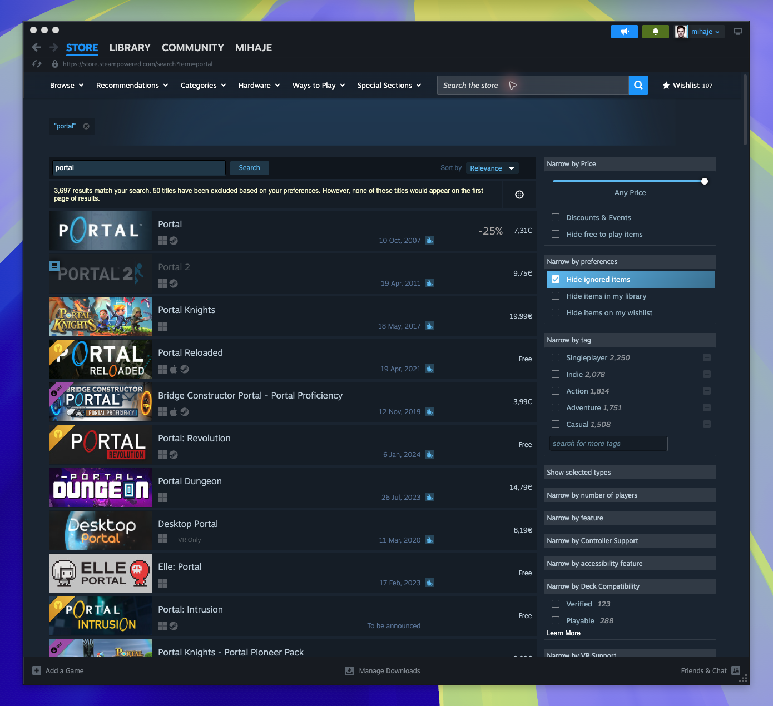This screenshot has width=773, height=706.
Task: Click Steam icon on Portal: Revolution row
Action: click(174, 455)
